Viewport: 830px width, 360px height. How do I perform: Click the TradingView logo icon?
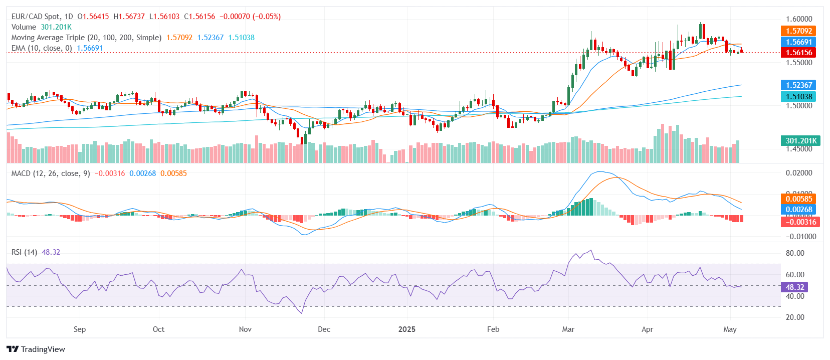click(x=13, y=349)
